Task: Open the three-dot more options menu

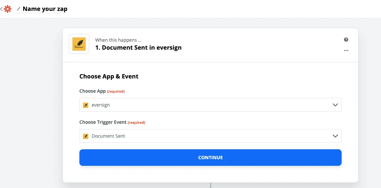Action: pyautogui.click(x=346, y=51)
